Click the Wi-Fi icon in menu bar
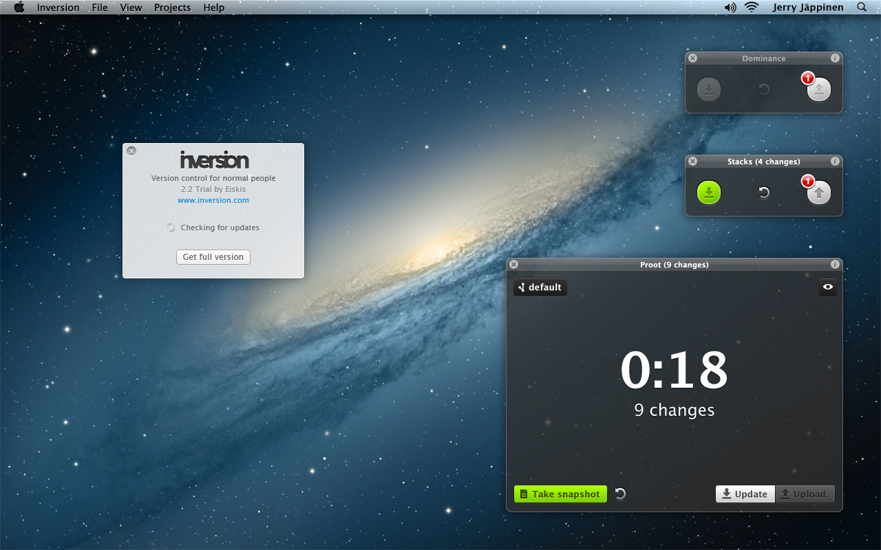 pos(752,8)
